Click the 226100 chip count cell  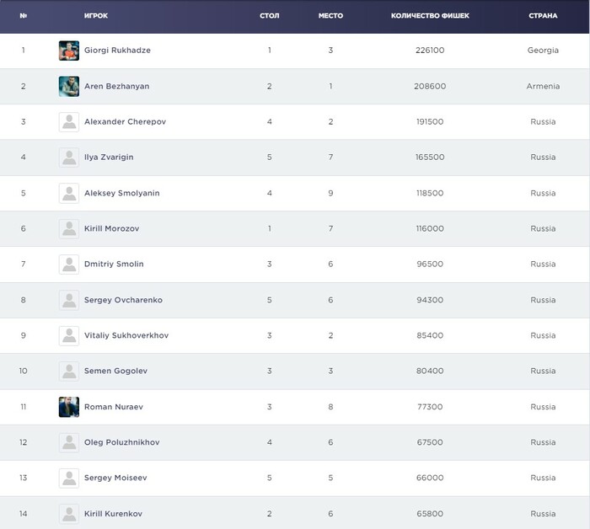pos(430,51)
